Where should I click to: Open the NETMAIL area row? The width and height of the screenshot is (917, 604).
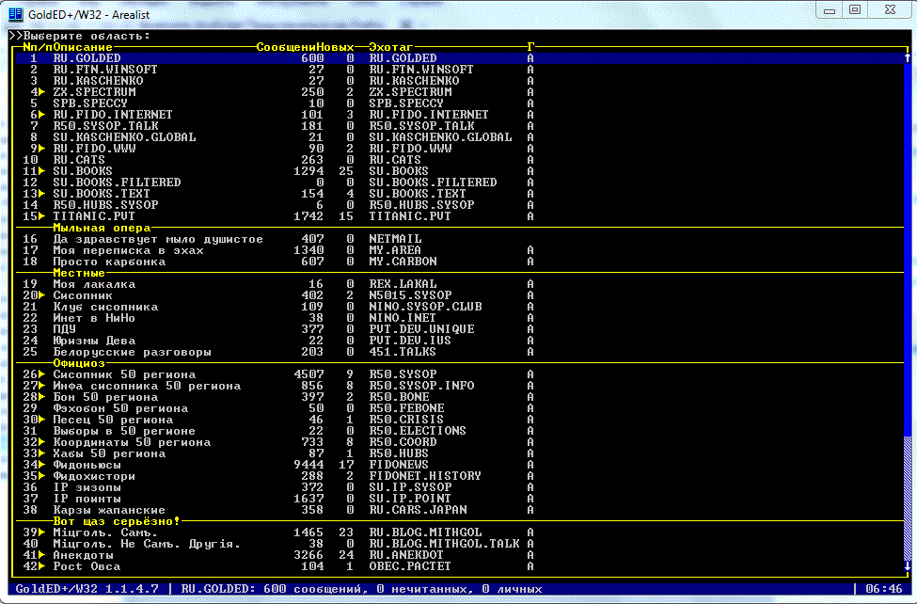pyautogui.click(x=395, y=239)
